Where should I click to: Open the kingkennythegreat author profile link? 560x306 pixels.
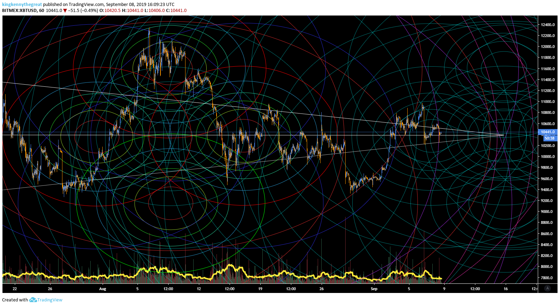click(22, 5)
